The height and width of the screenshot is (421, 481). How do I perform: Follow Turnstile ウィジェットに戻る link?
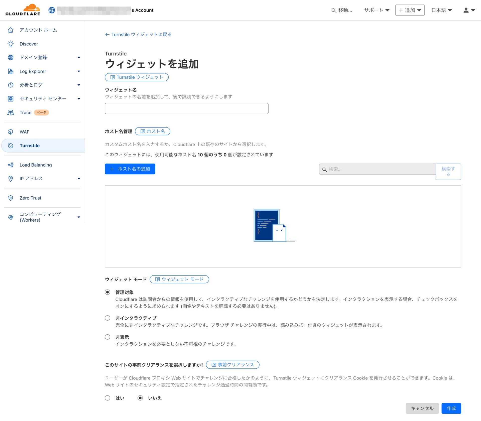click(138, 35)
